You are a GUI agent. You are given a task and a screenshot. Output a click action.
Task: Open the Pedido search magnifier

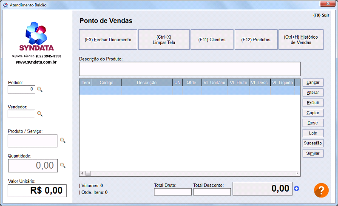click(40, 89)
